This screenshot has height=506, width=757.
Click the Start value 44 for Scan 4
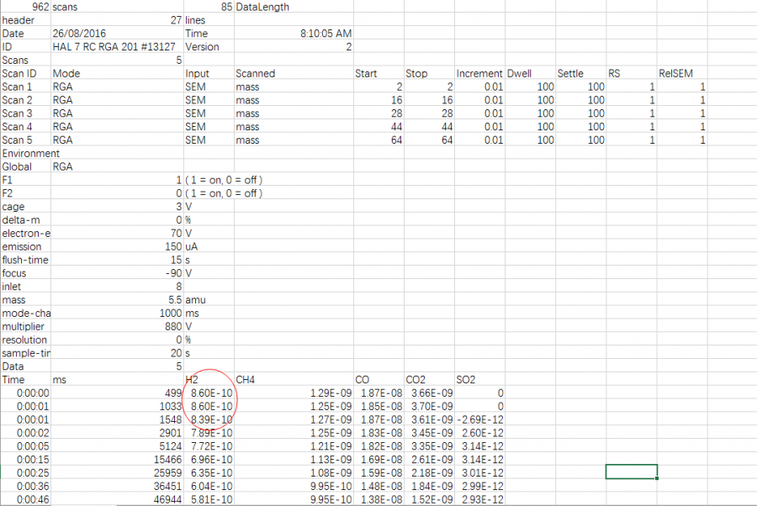[x=379, y=127]
